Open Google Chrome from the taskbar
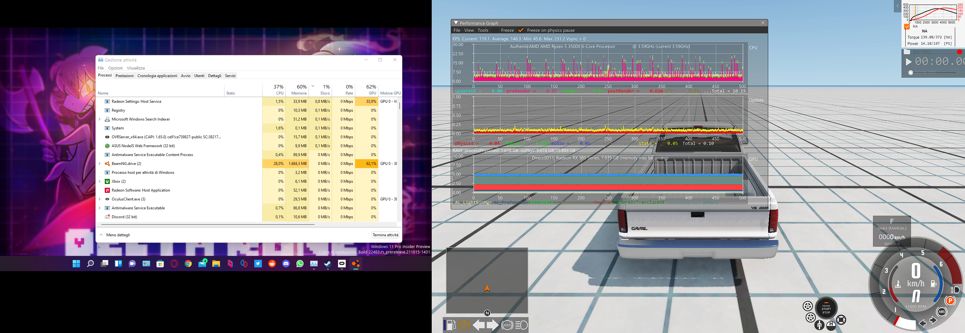The height and width of the screenshot is (333, 965). point(188,264)
